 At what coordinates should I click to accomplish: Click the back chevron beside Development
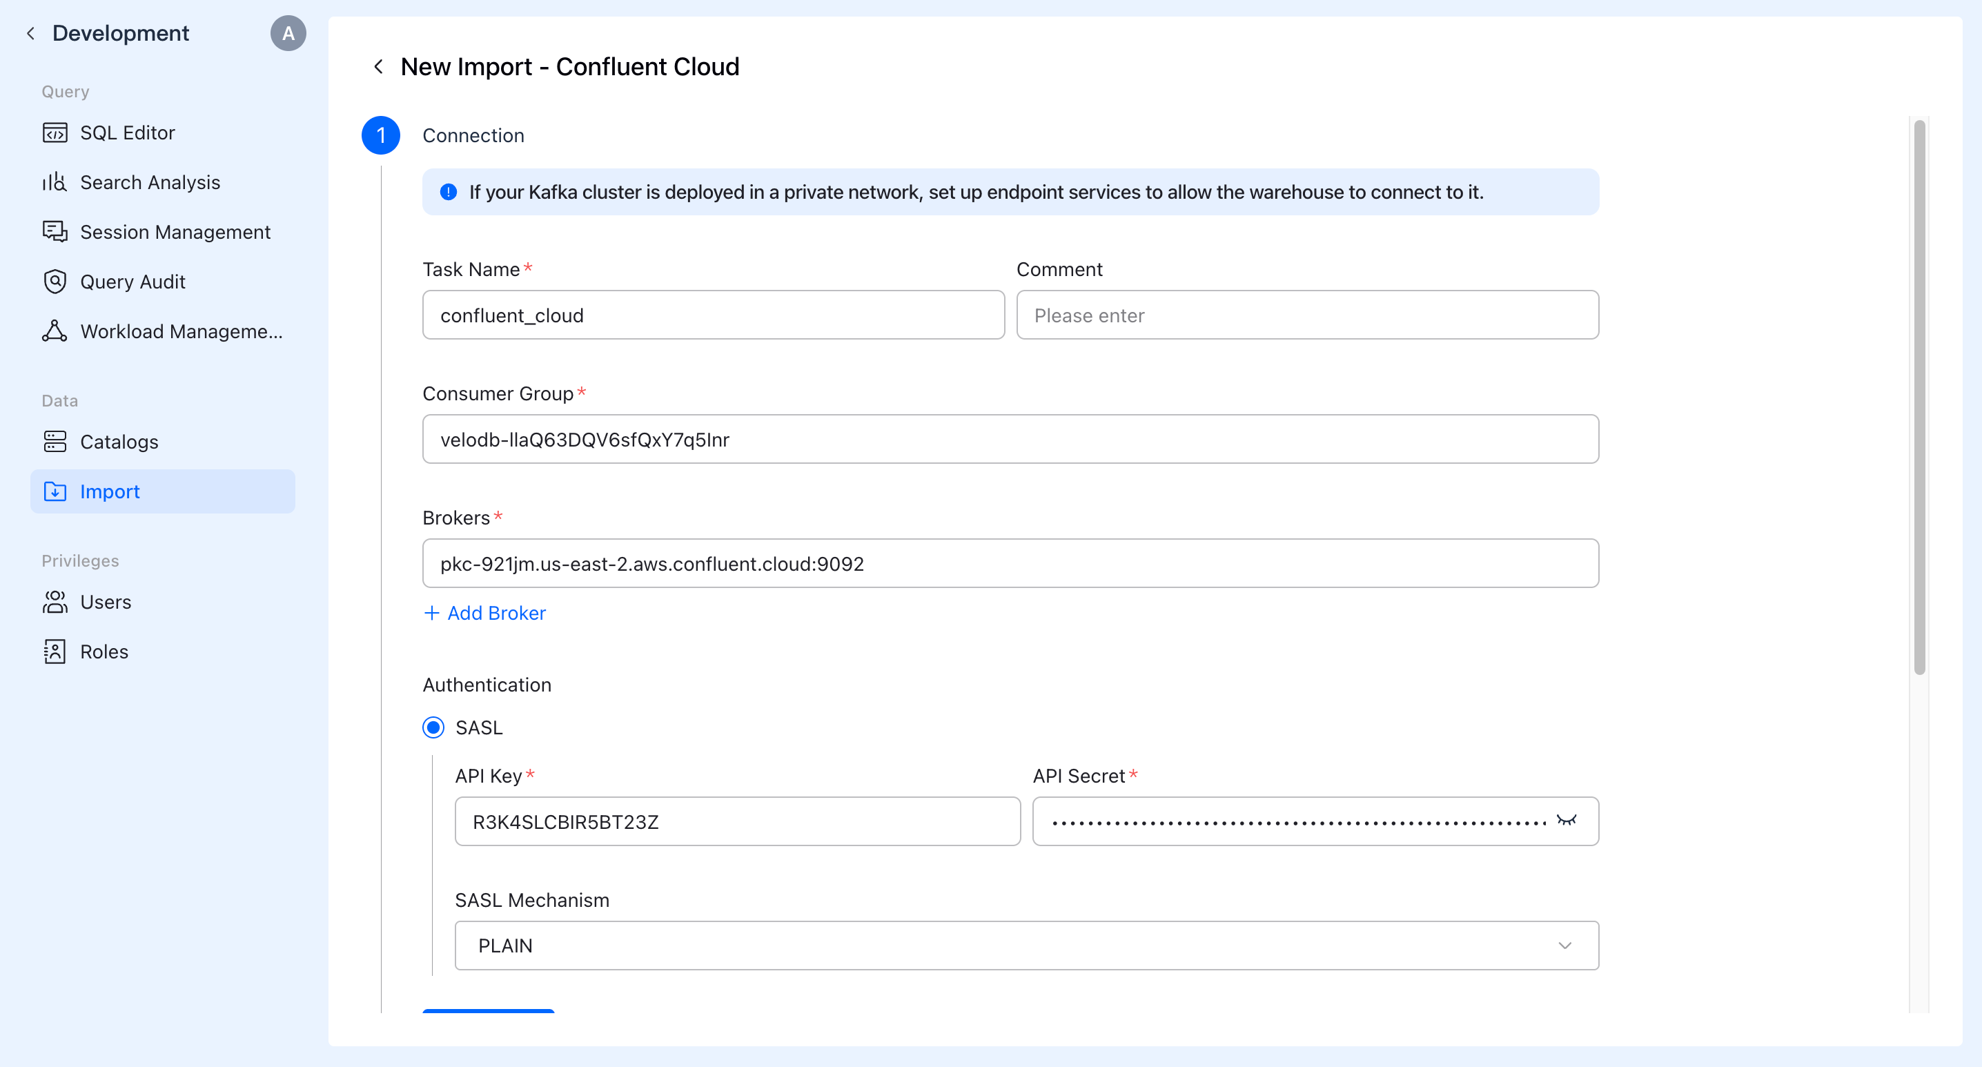coord(31,33)
